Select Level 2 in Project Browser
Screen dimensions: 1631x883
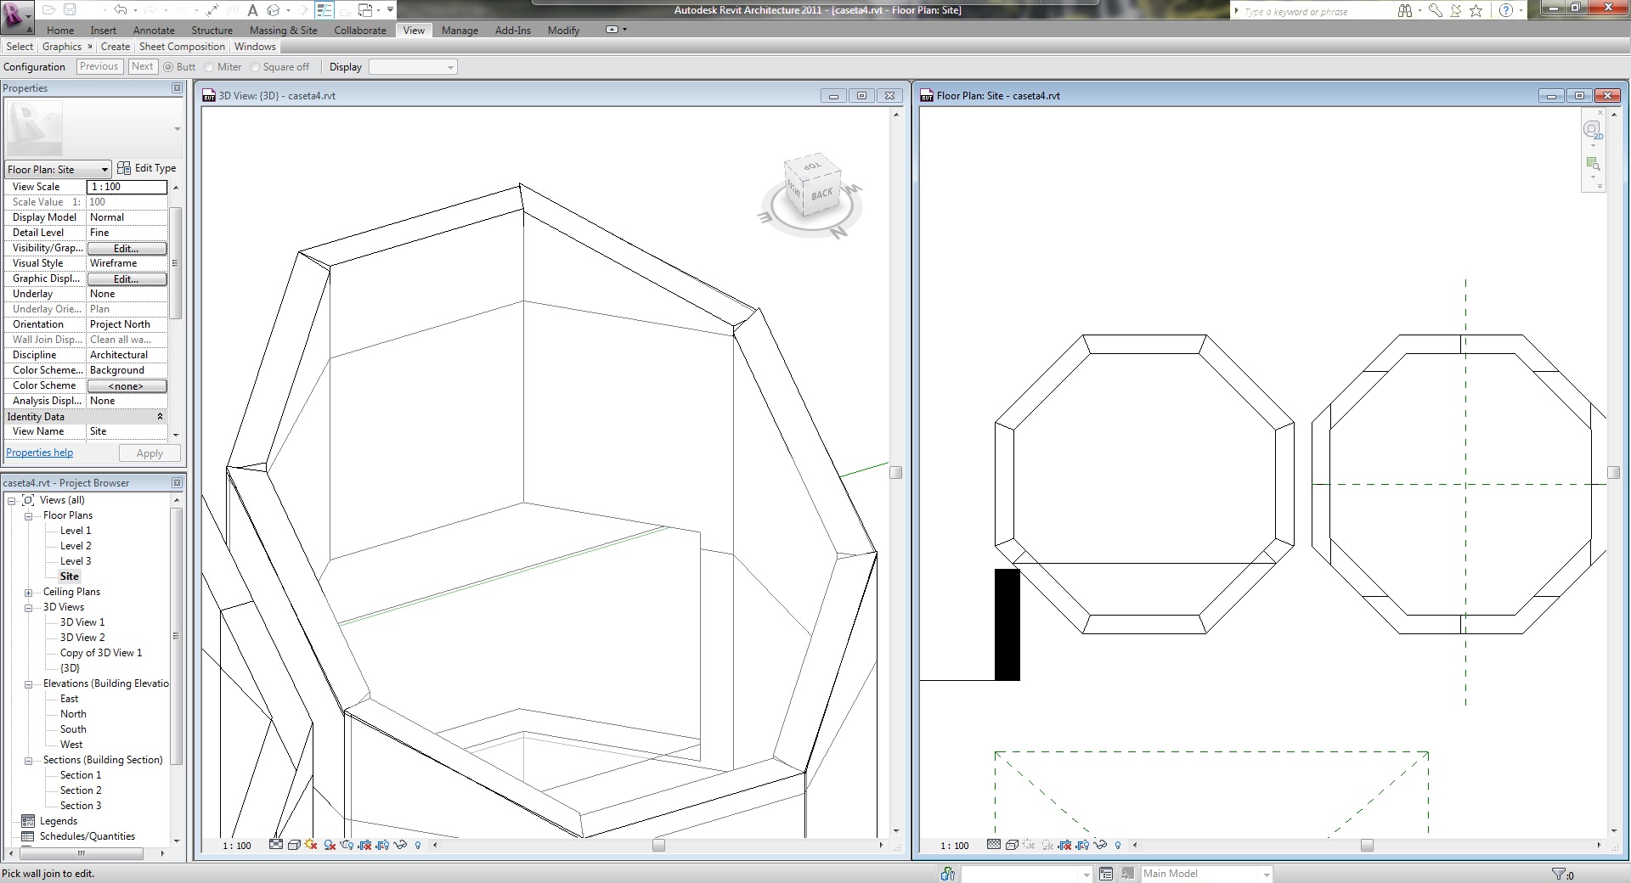coord(76,546)
